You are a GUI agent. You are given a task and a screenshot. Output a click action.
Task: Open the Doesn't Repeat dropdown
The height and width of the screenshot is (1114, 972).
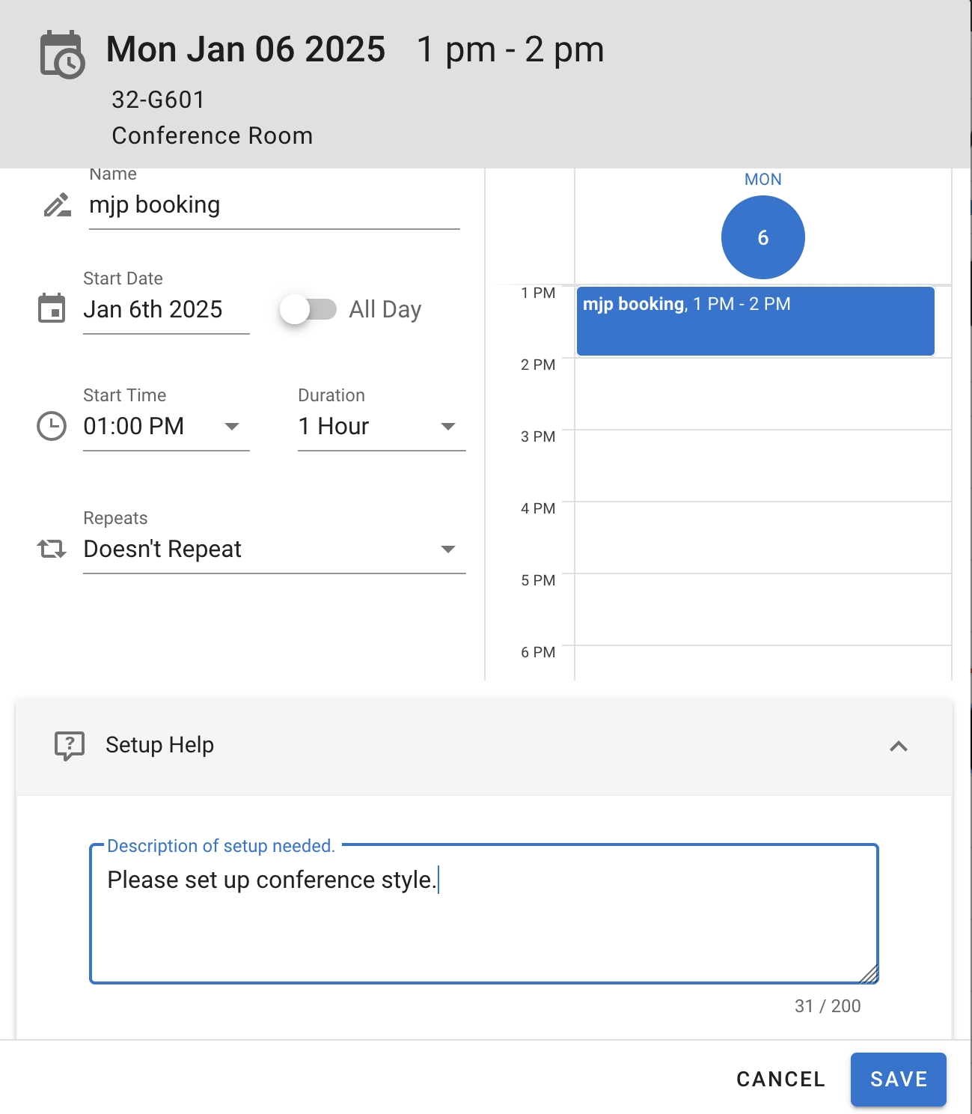447,549
